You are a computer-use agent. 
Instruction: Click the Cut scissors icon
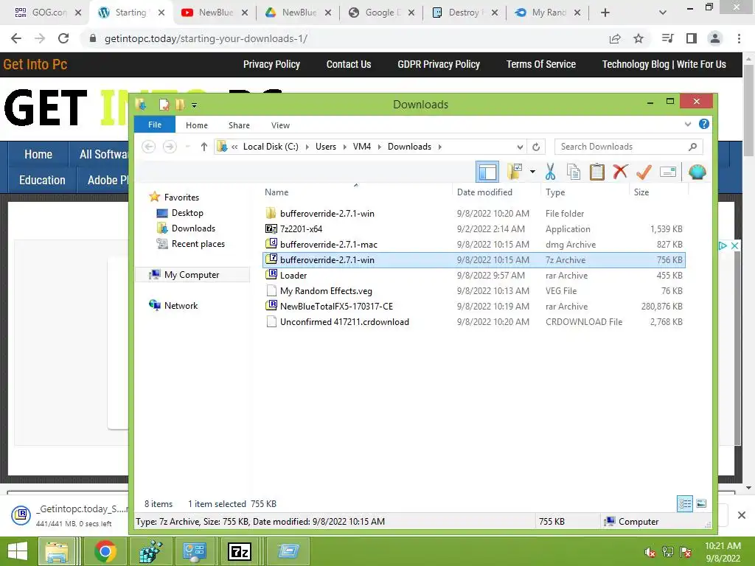point(550,172)
